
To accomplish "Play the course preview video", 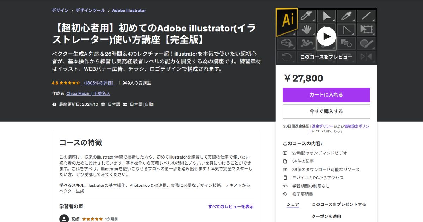I will pos(326,36).
